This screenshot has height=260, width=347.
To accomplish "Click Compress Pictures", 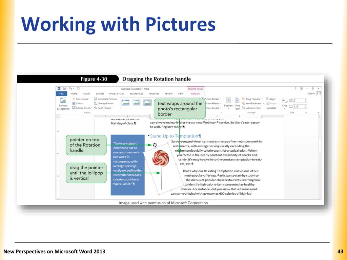I will click(x=105, y=99).
